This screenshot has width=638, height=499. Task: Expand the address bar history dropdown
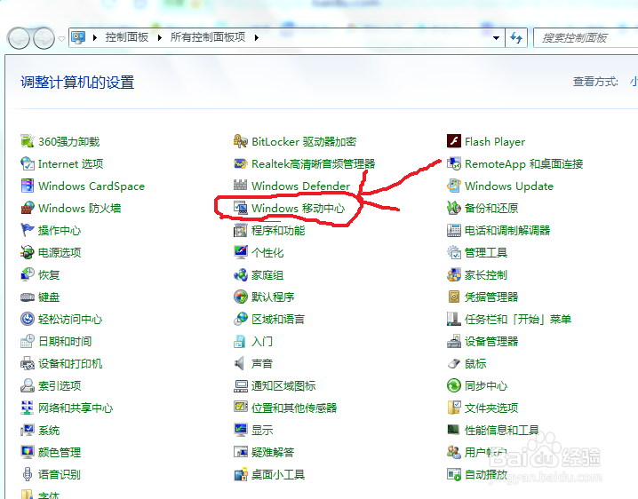496,38
